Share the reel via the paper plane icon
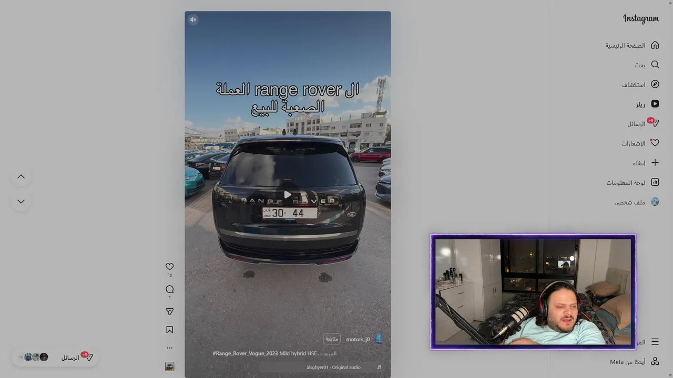The width and height of the screenshot is (673, 378). 169,311
